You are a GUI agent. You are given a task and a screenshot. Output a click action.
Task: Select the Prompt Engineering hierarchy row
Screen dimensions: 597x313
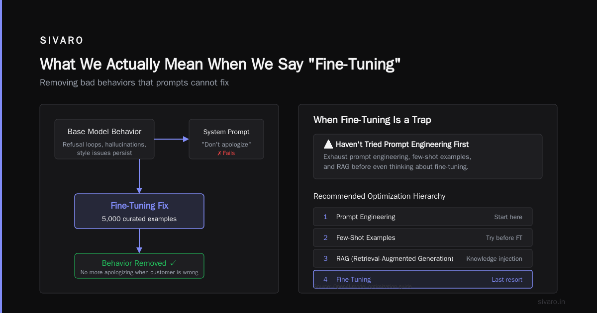pos(423,217)
